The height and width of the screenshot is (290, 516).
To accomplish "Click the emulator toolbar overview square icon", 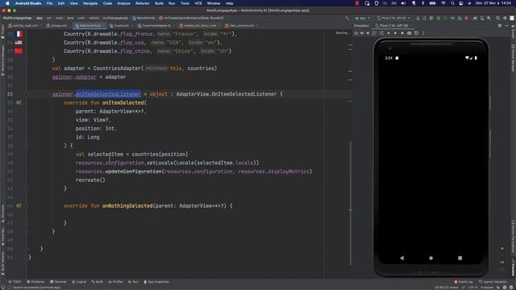I will [402, 33].
